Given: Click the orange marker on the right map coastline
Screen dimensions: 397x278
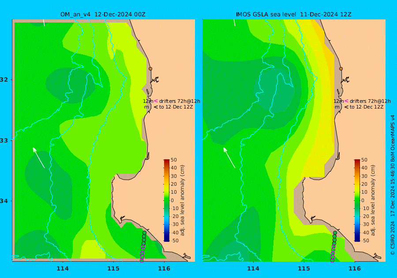Looking at the screenshot, I should 341,68.
